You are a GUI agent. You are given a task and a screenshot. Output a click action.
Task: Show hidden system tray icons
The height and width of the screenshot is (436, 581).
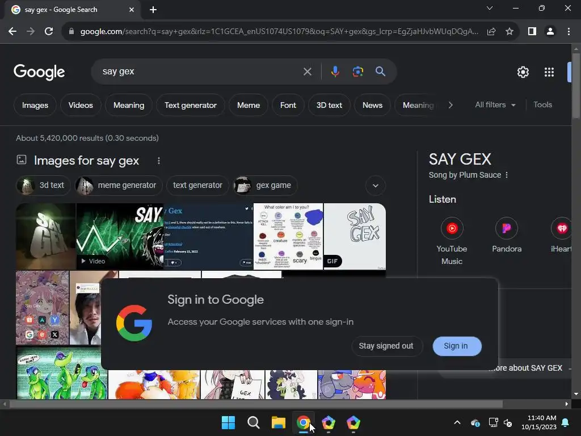point(457,422)
